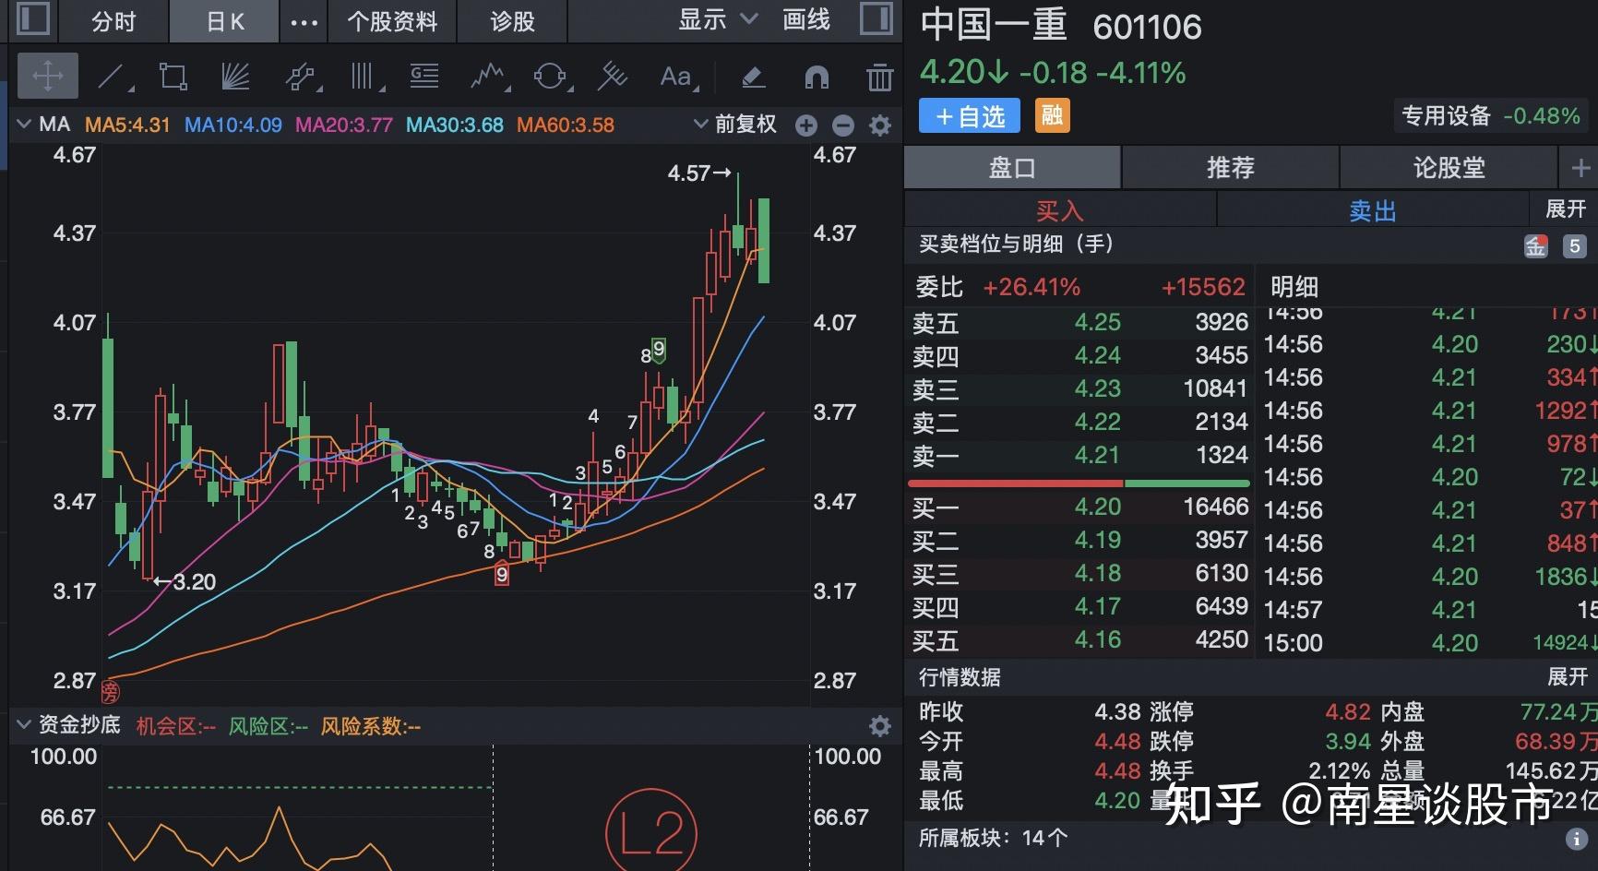This screenshot has width=1598, height=871.
Task: Zoom in the chart with plus icon
Action: click(805, 123)
